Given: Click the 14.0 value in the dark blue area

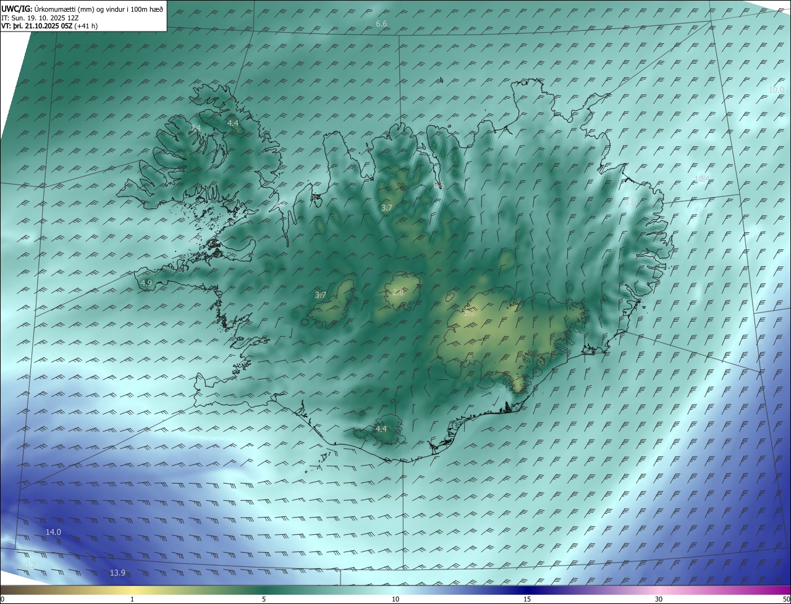Looking at the screenshot, I should pyautogui.click(x=54, y=532).
